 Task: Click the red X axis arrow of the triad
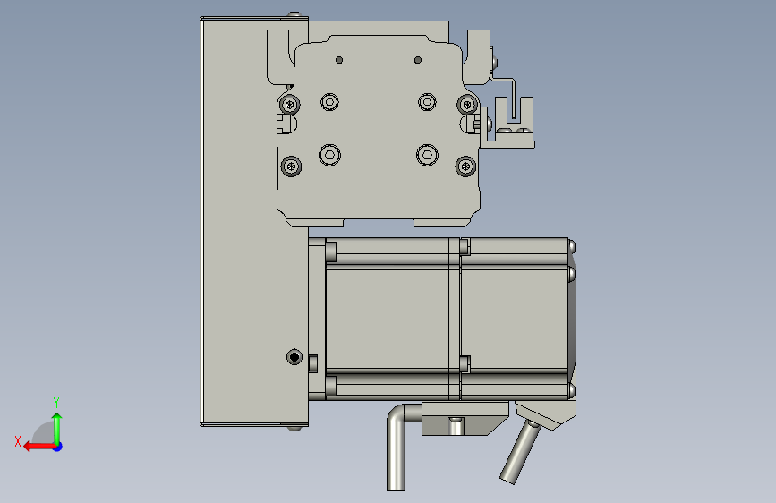pos(38,447)
